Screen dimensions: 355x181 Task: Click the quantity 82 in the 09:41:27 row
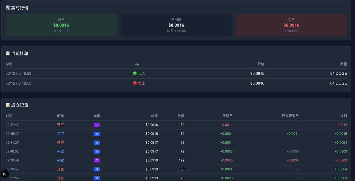coord(182,142)
